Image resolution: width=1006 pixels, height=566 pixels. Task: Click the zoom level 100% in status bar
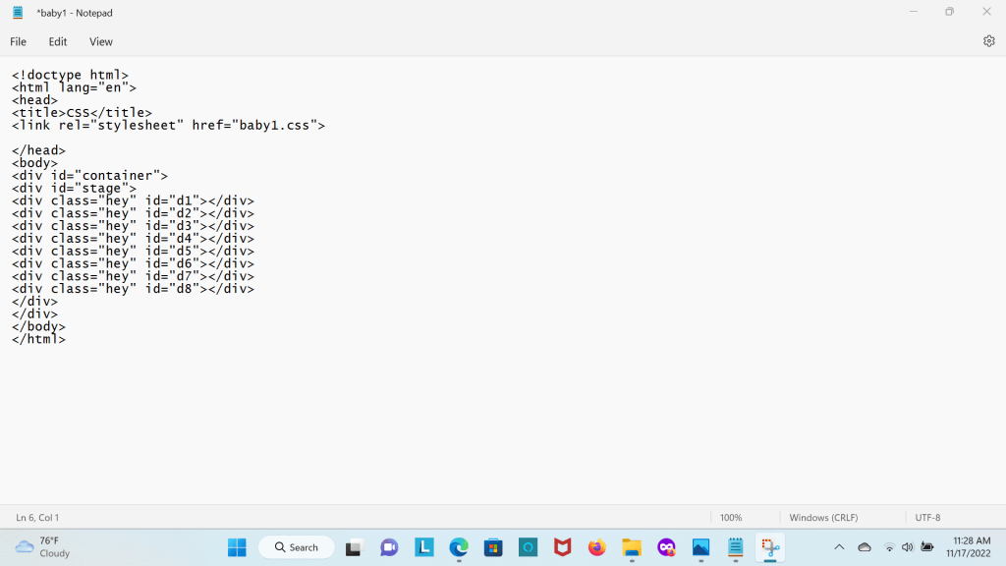(731, 517)
